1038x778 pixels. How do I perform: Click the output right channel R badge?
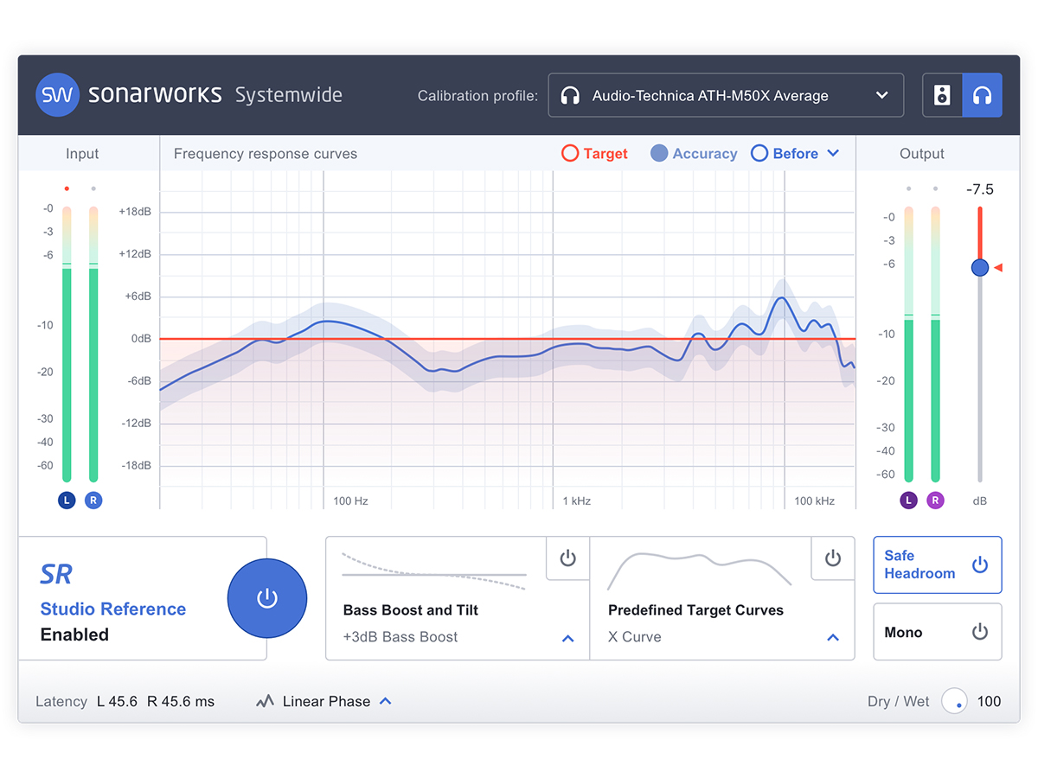pos(935,500)
